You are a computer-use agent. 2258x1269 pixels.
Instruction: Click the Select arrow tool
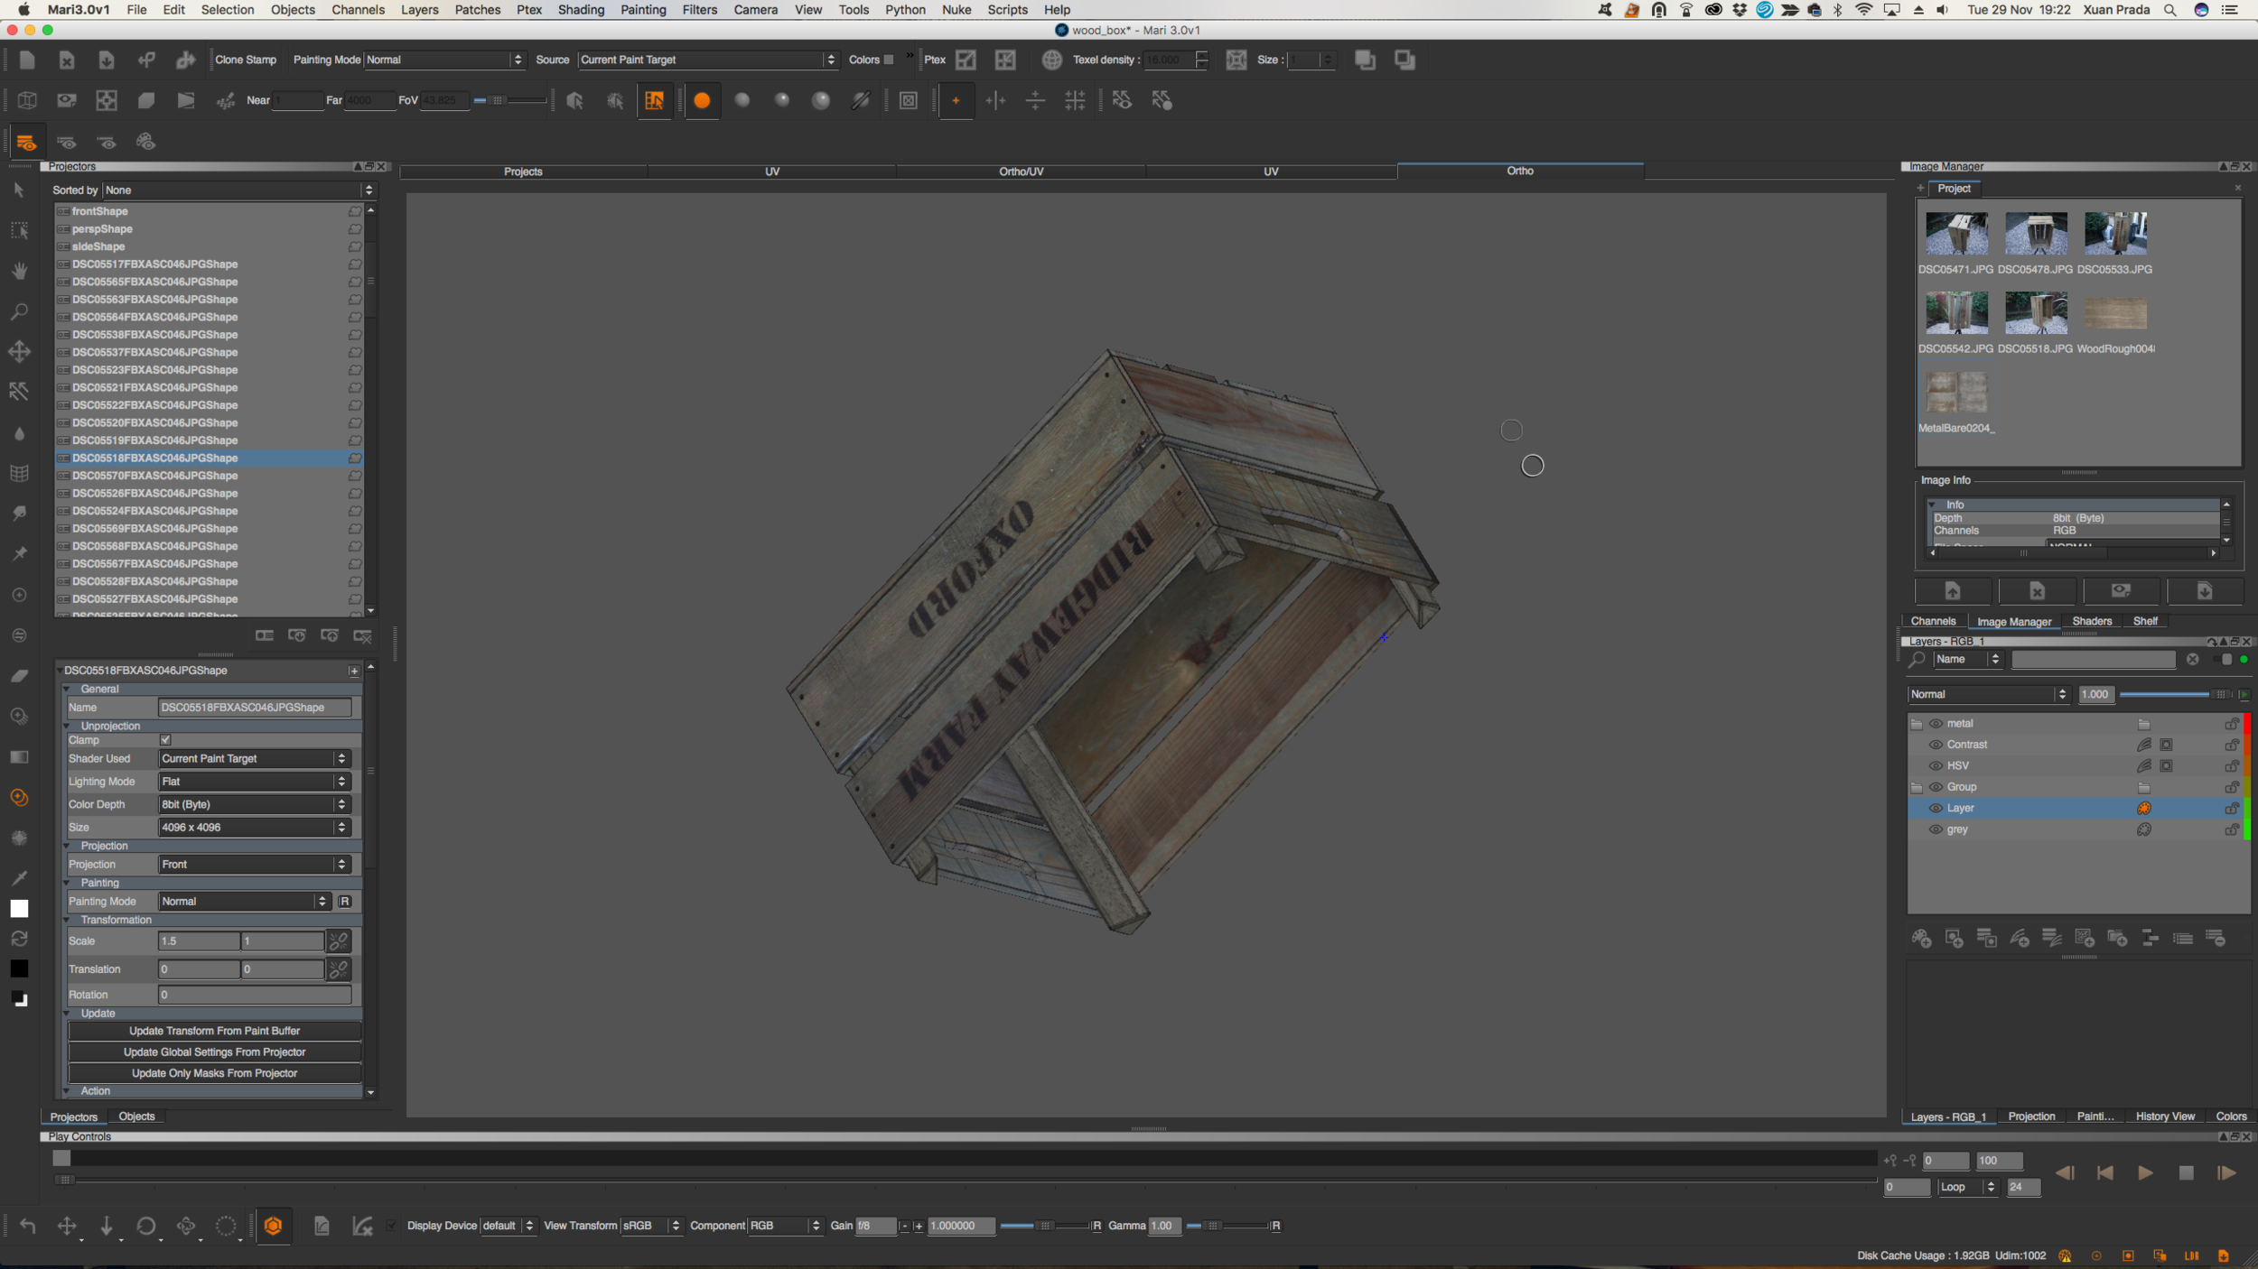[19, 190]
